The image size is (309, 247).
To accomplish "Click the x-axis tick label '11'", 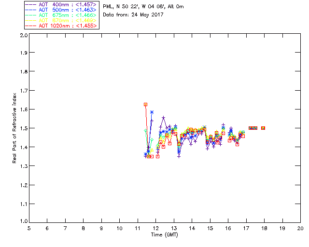I will click(x=138, y=228).
